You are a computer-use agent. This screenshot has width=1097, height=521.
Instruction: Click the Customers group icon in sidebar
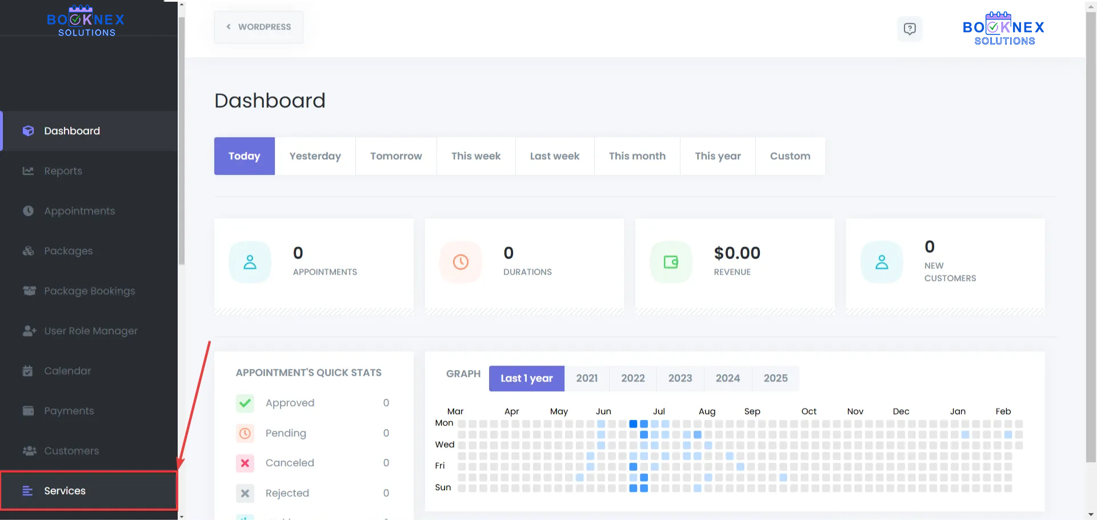[29, 451]
